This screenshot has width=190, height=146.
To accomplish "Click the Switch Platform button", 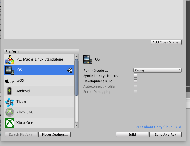I will coord(21,135).
